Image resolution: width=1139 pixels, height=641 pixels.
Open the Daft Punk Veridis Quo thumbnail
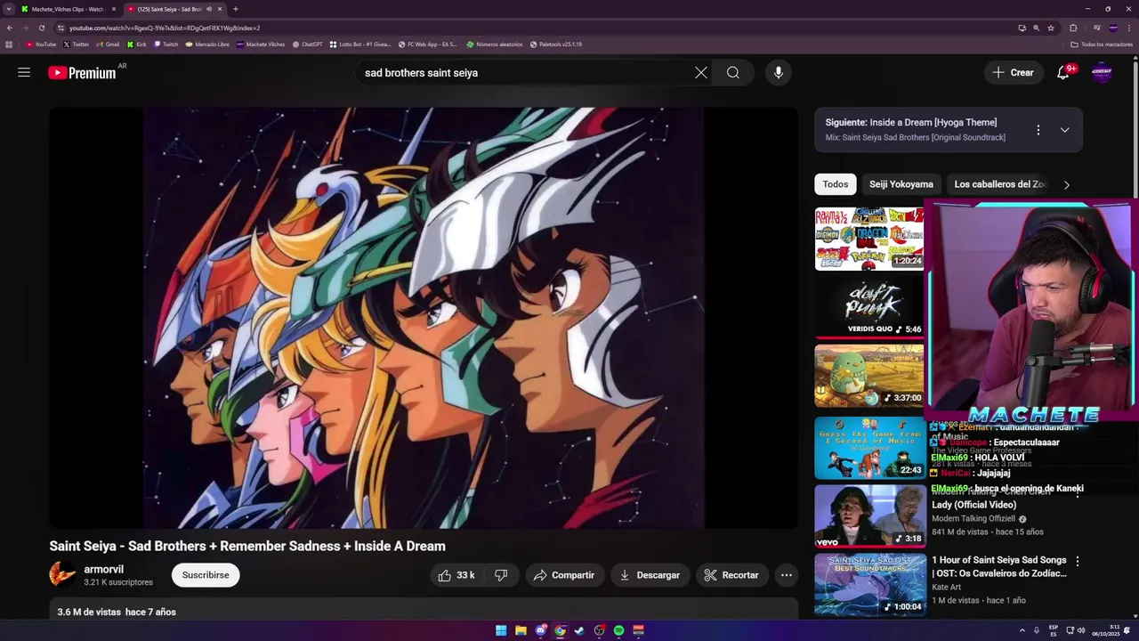(x=869, y=307)
